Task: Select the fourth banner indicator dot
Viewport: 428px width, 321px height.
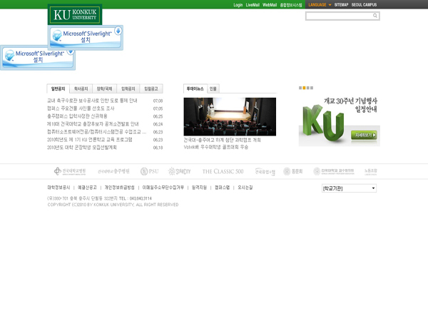Action: tap(312, 88)
